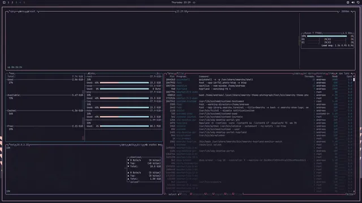362x203 pixels.
Task: Select previous network interface arrow before enp0s3
Action: pos(146,145)
